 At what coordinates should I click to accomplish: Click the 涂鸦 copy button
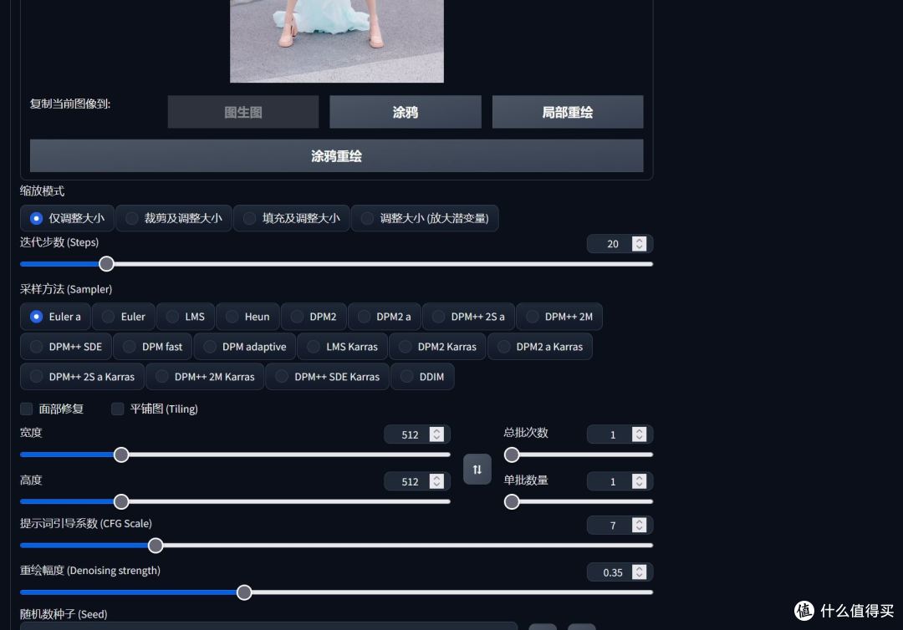[x=405, y=111]
